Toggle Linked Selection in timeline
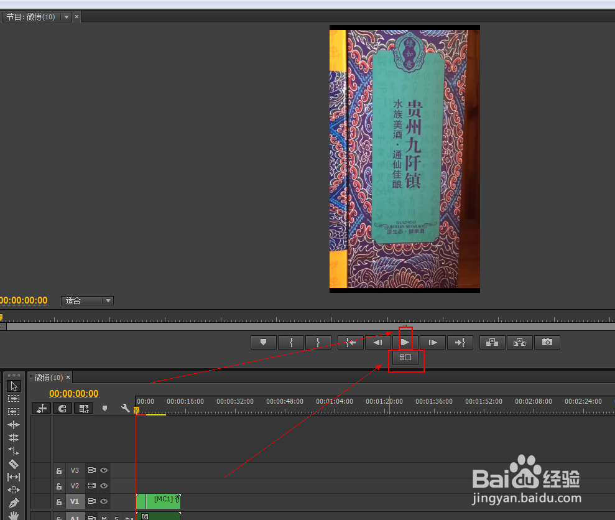Screen dimensions: 615x520 point(83,409)
